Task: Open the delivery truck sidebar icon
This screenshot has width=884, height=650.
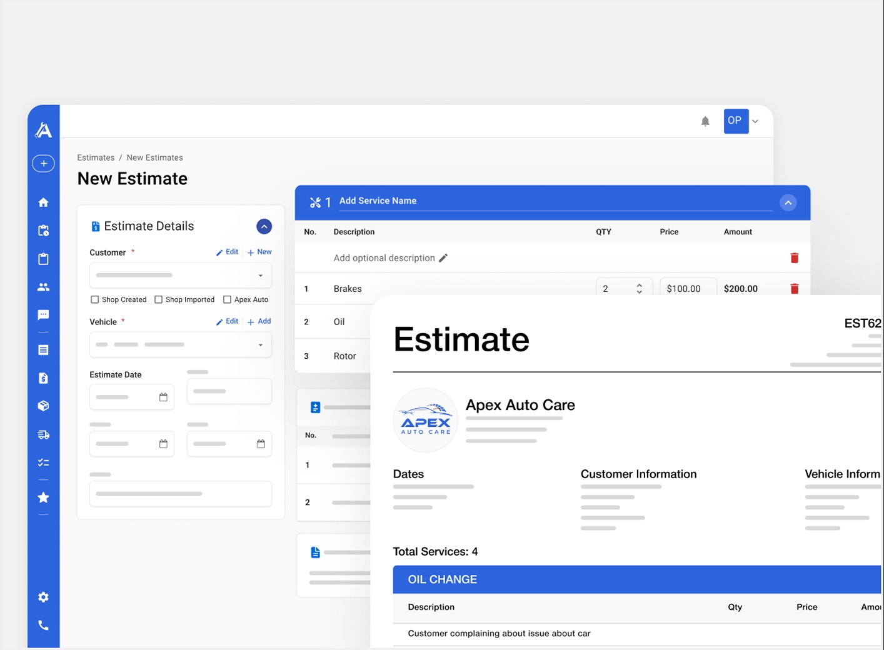Action: (x=43, y=434)
